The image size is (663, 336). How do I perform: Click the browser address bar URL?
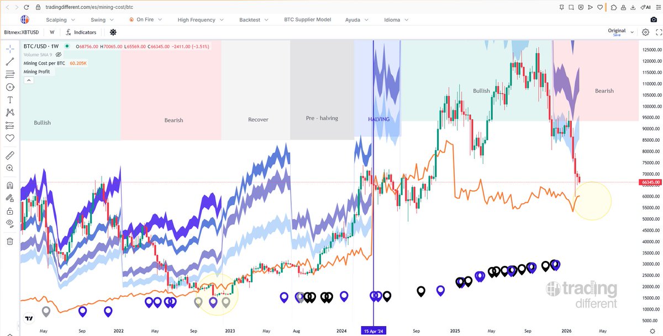89,7
